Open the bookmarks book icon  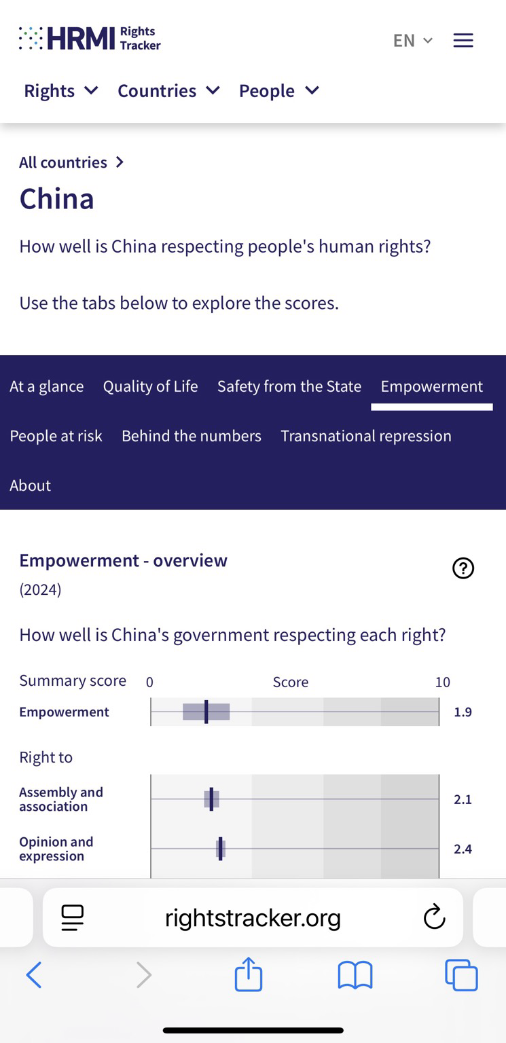point(355,975)
